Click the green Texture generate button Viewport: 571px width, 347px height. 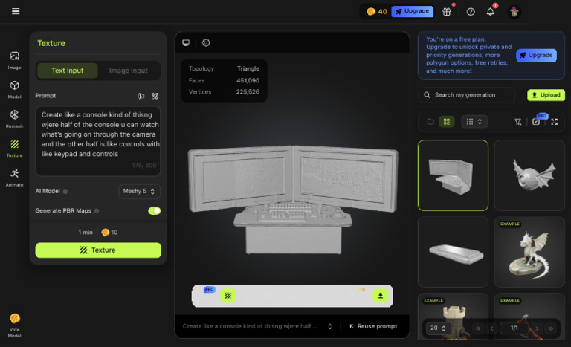pyautogui.click(x=98, y=250)
